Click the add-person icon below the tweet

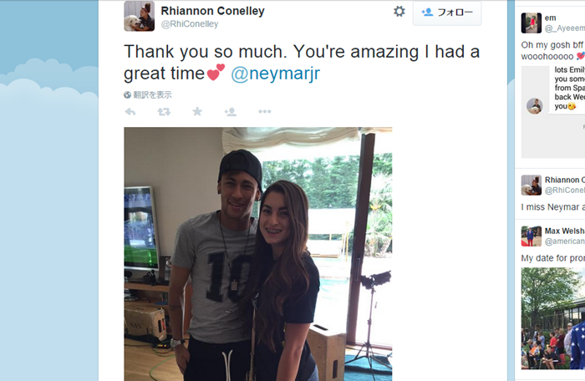coord(231,111)
